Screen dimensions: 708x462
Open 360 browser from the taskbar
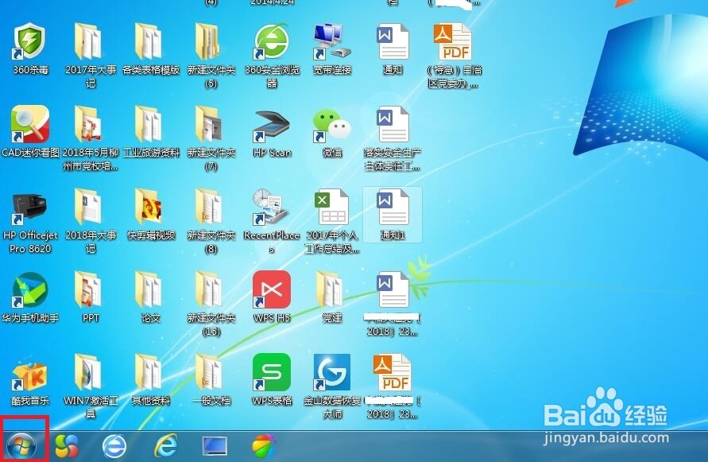tap(114, 446)
